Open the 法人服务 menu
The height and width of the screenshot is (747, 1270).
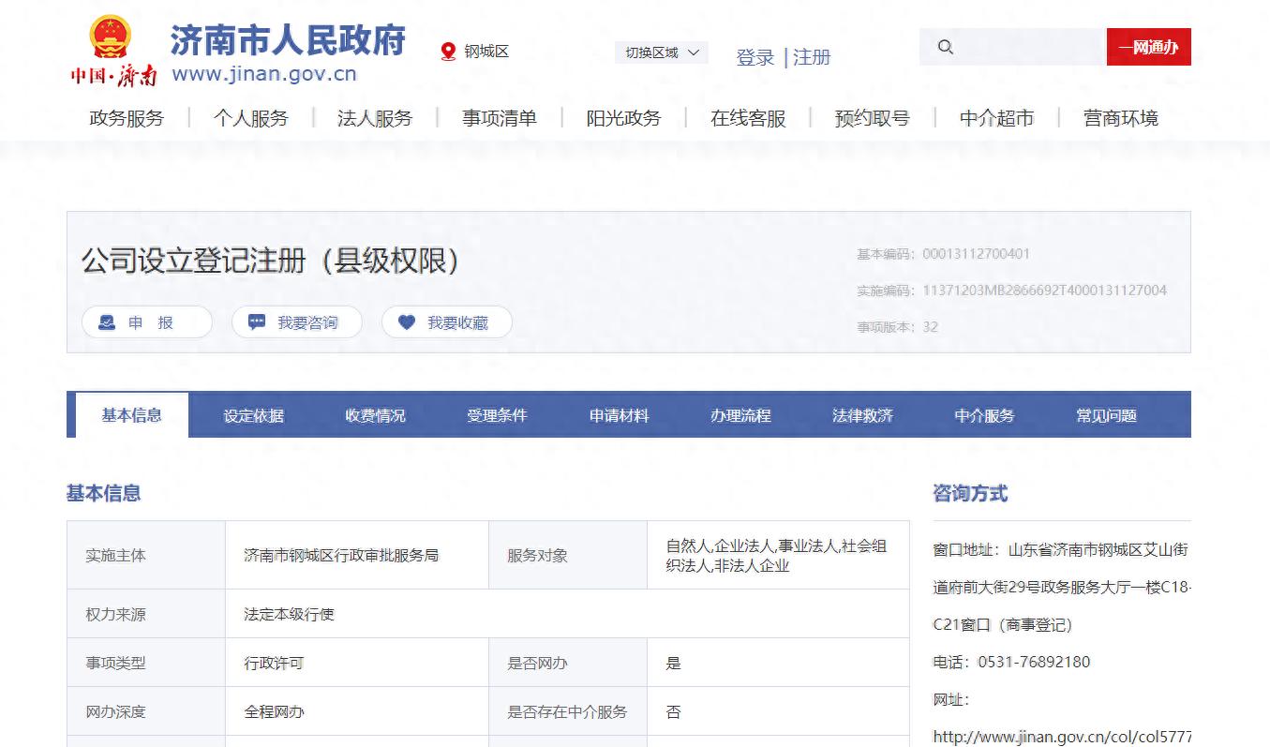pyautogui.click(x=375, y=118)
